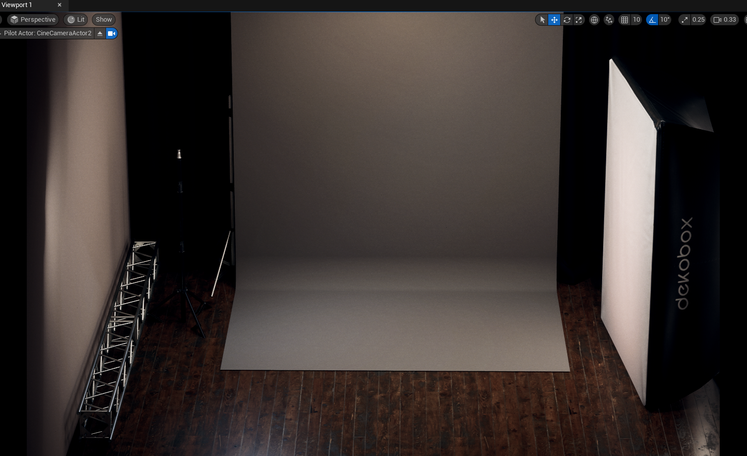The height and width of the screenshot is (456, 747).
Task: Open grid snap size value 10
Action: point(636,20)
